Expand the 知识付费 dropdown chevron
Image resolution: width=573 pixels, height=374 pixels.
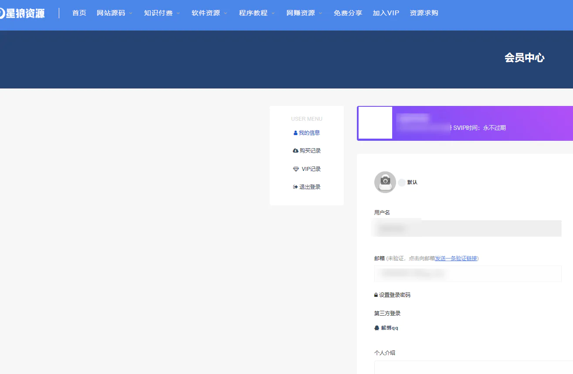point(178,14)
